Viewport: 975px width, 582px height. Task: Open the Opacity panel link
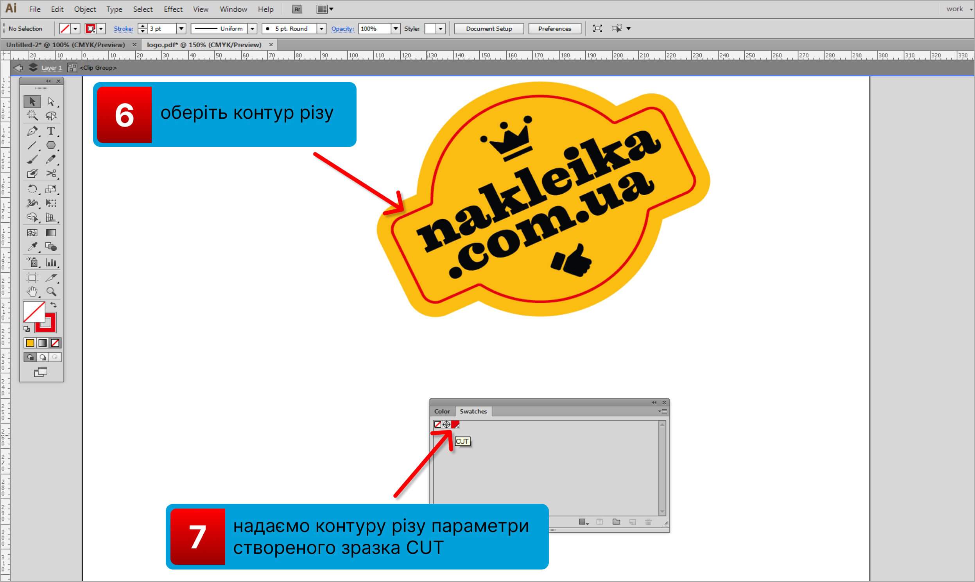click(x=343, y=29)
